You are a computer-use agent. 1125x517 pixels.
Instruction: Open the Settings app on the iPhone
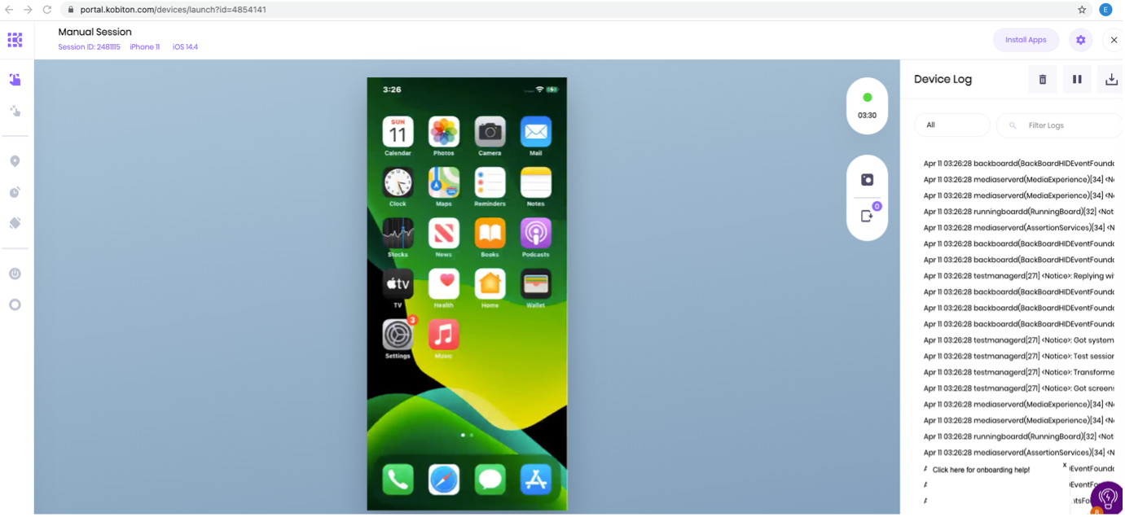point(398,335)
